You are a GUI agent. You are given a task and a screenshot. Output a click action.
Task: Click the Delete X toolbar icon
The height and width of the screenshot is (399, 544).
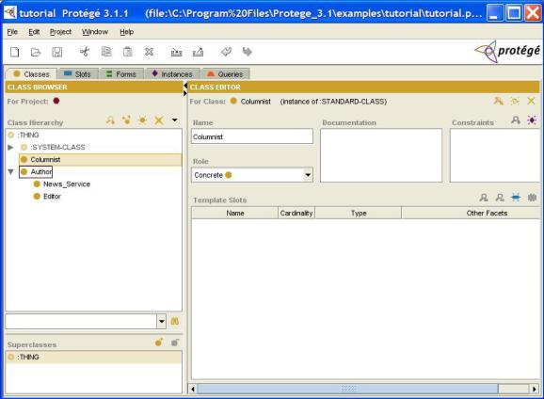click(x=150, y=52)
